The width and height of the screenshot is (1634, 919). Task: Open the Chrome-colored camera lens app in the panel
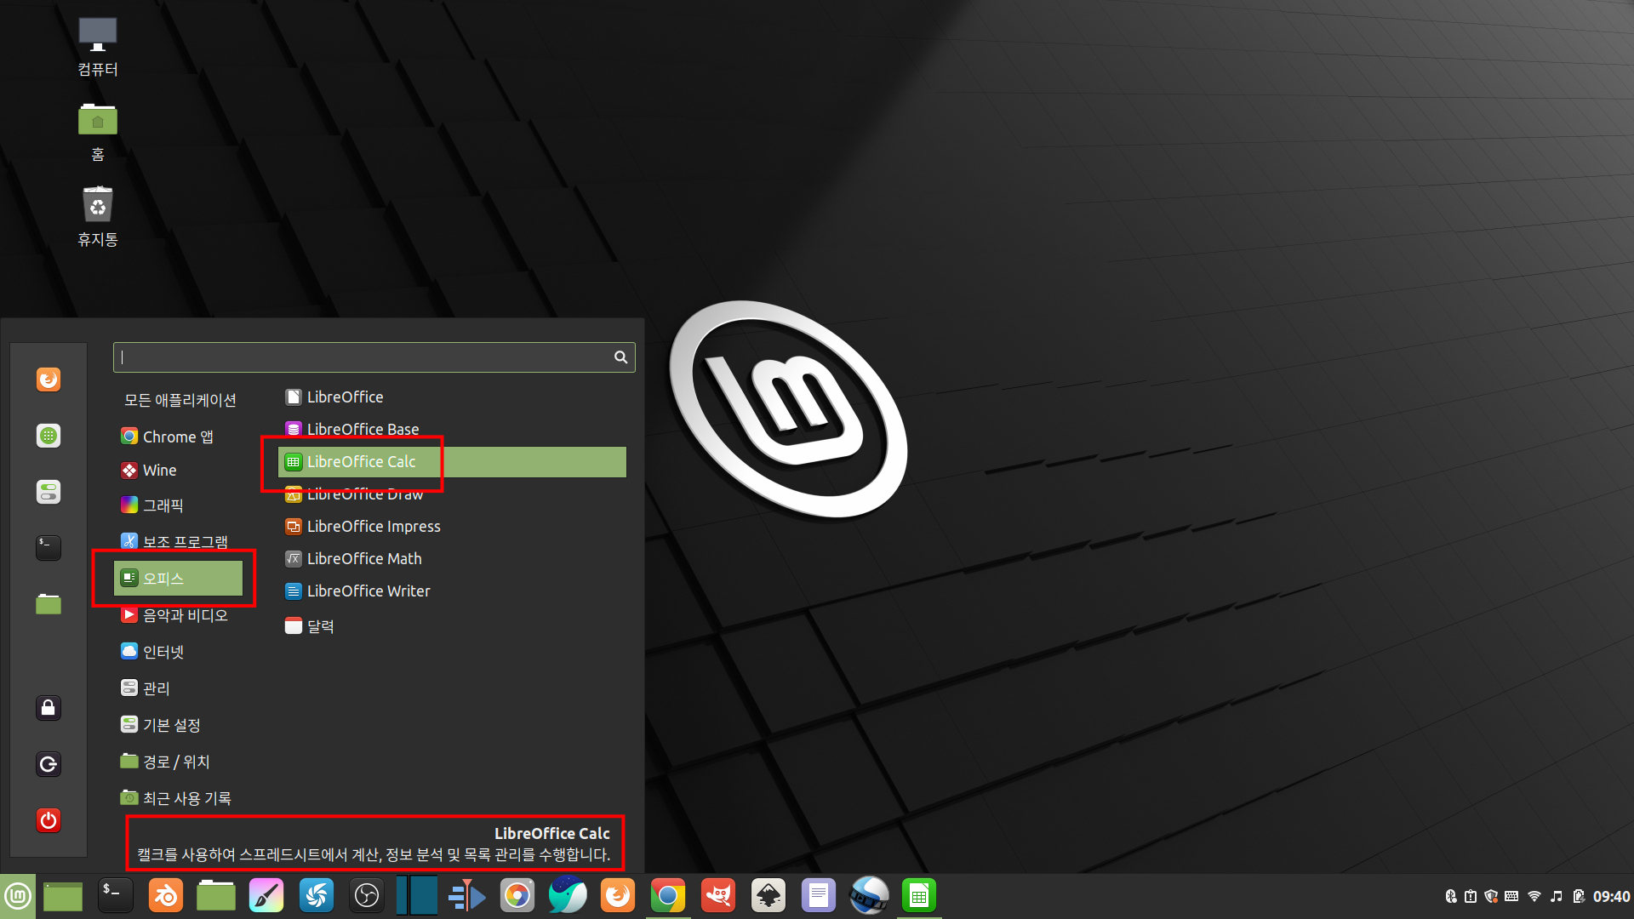[517, 896]
